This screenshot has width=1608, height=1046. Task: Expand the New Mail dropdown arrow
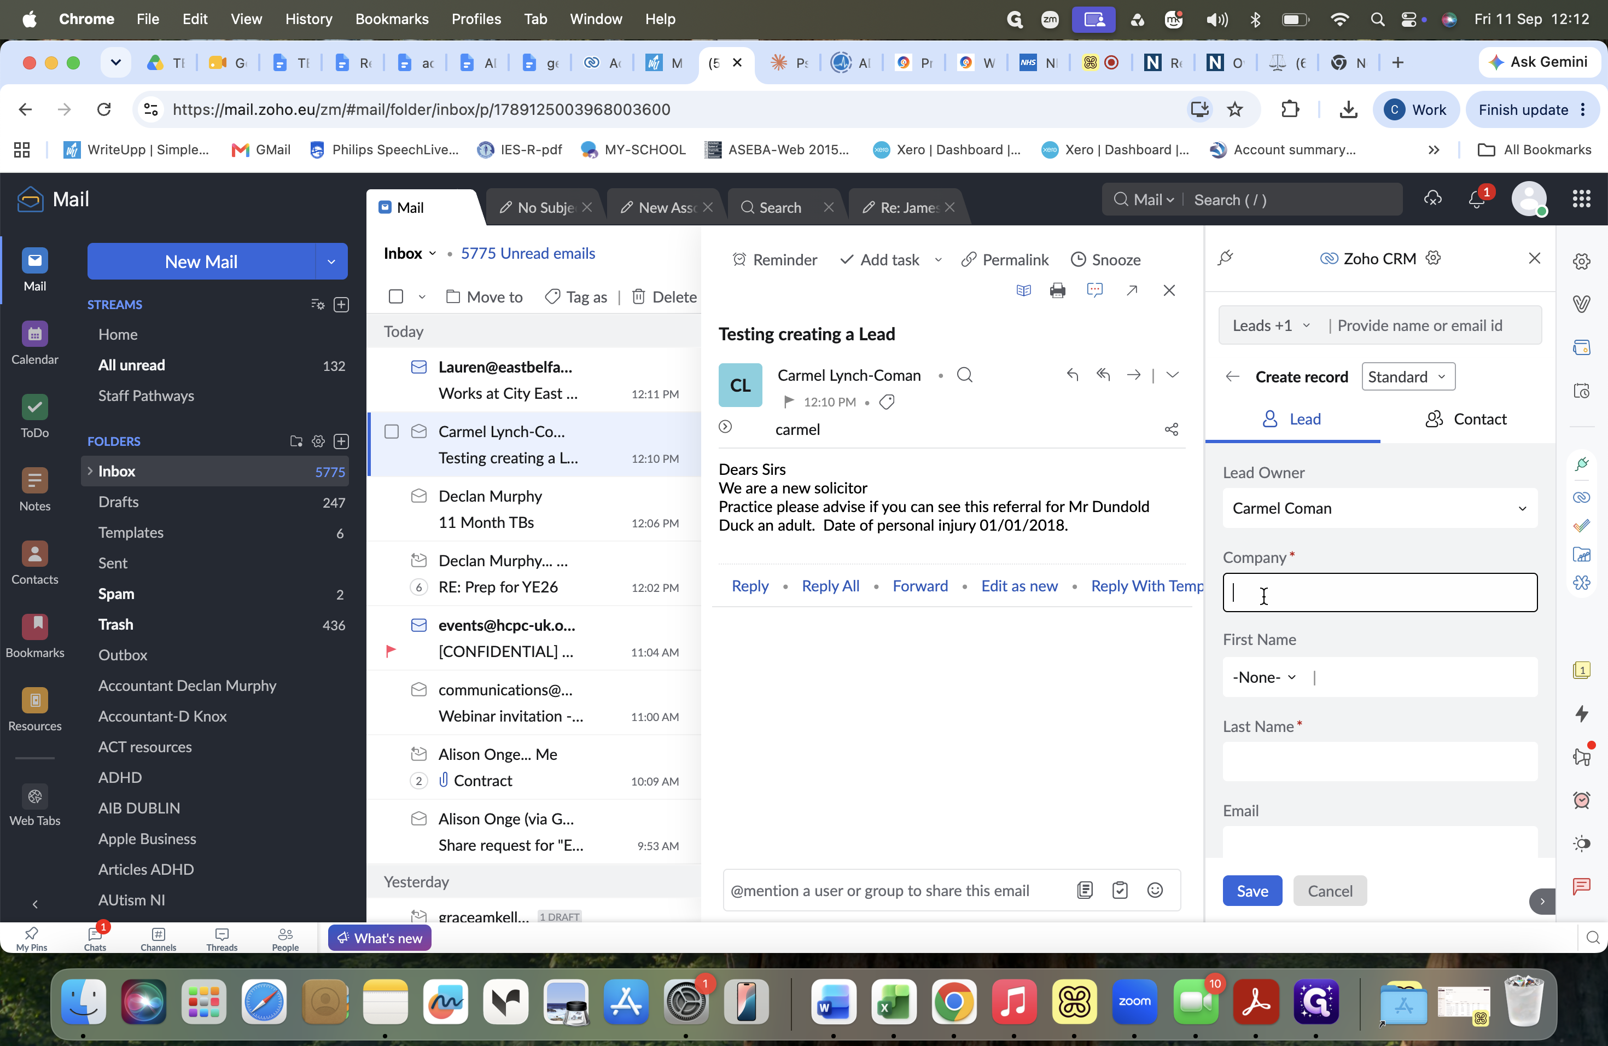[331, 261]
